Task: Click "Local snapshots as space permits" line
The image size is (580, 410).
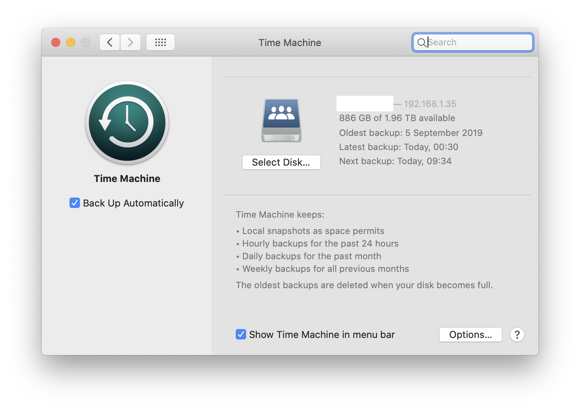Action: [313, 231]
